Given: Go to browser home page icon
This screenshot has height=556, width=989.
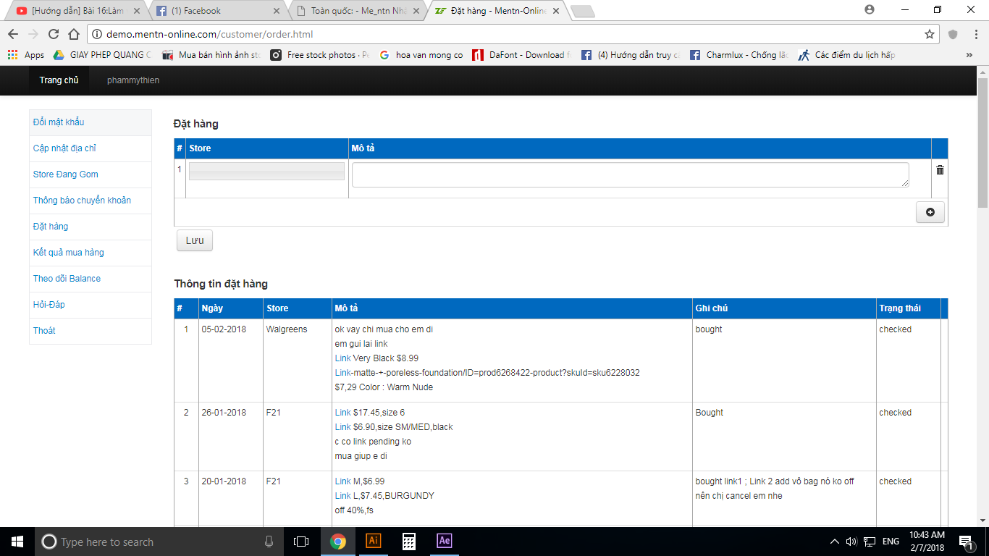Looking at the screenshot, I should 73,34.
